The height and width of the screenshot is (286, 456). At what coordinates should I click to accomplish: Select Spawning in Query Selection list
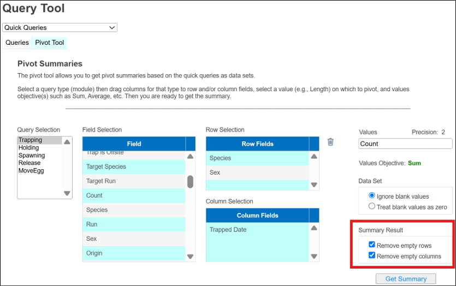click(x=31, y=156)
